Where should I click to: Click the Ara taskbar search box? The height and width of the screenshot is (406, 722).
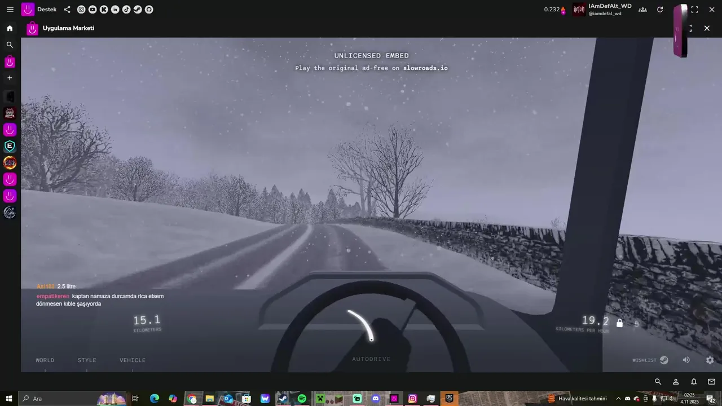point(73,399)
